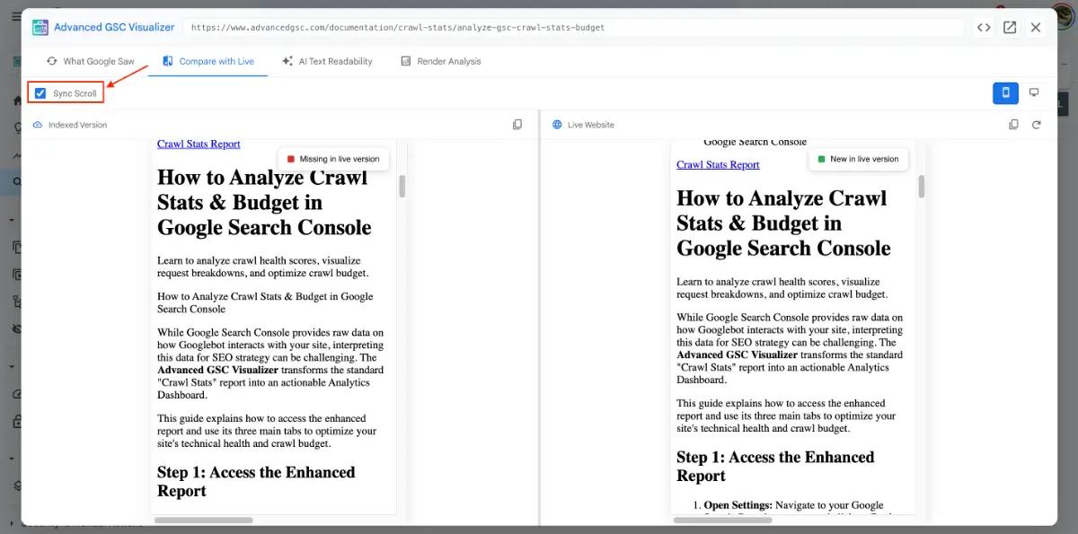Open the Render Analysis tab
Viewport: 1078px width, 534px height.
click(440, 61)
